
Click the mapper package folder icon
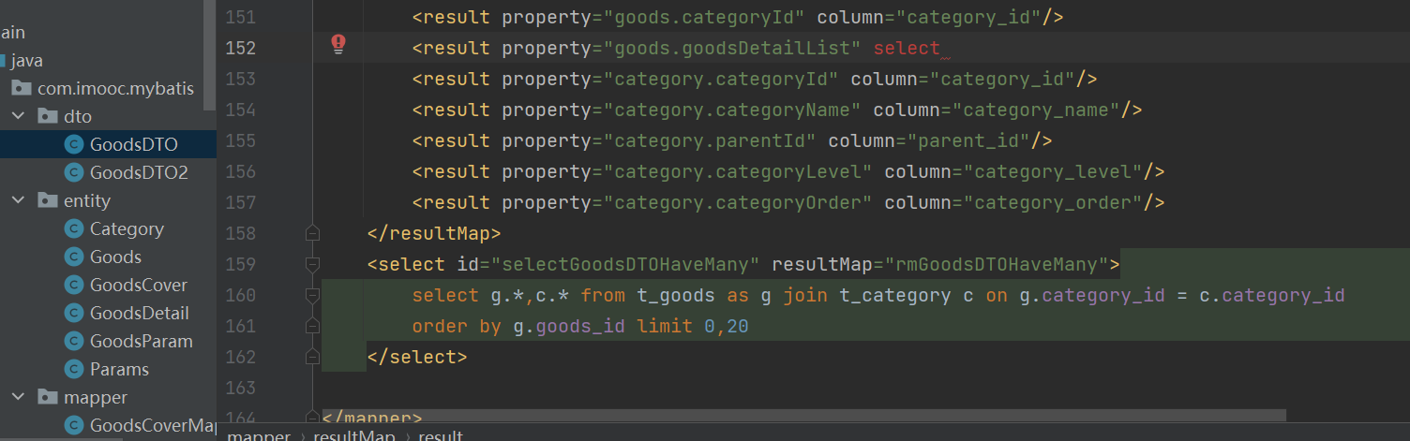point(47,397)
